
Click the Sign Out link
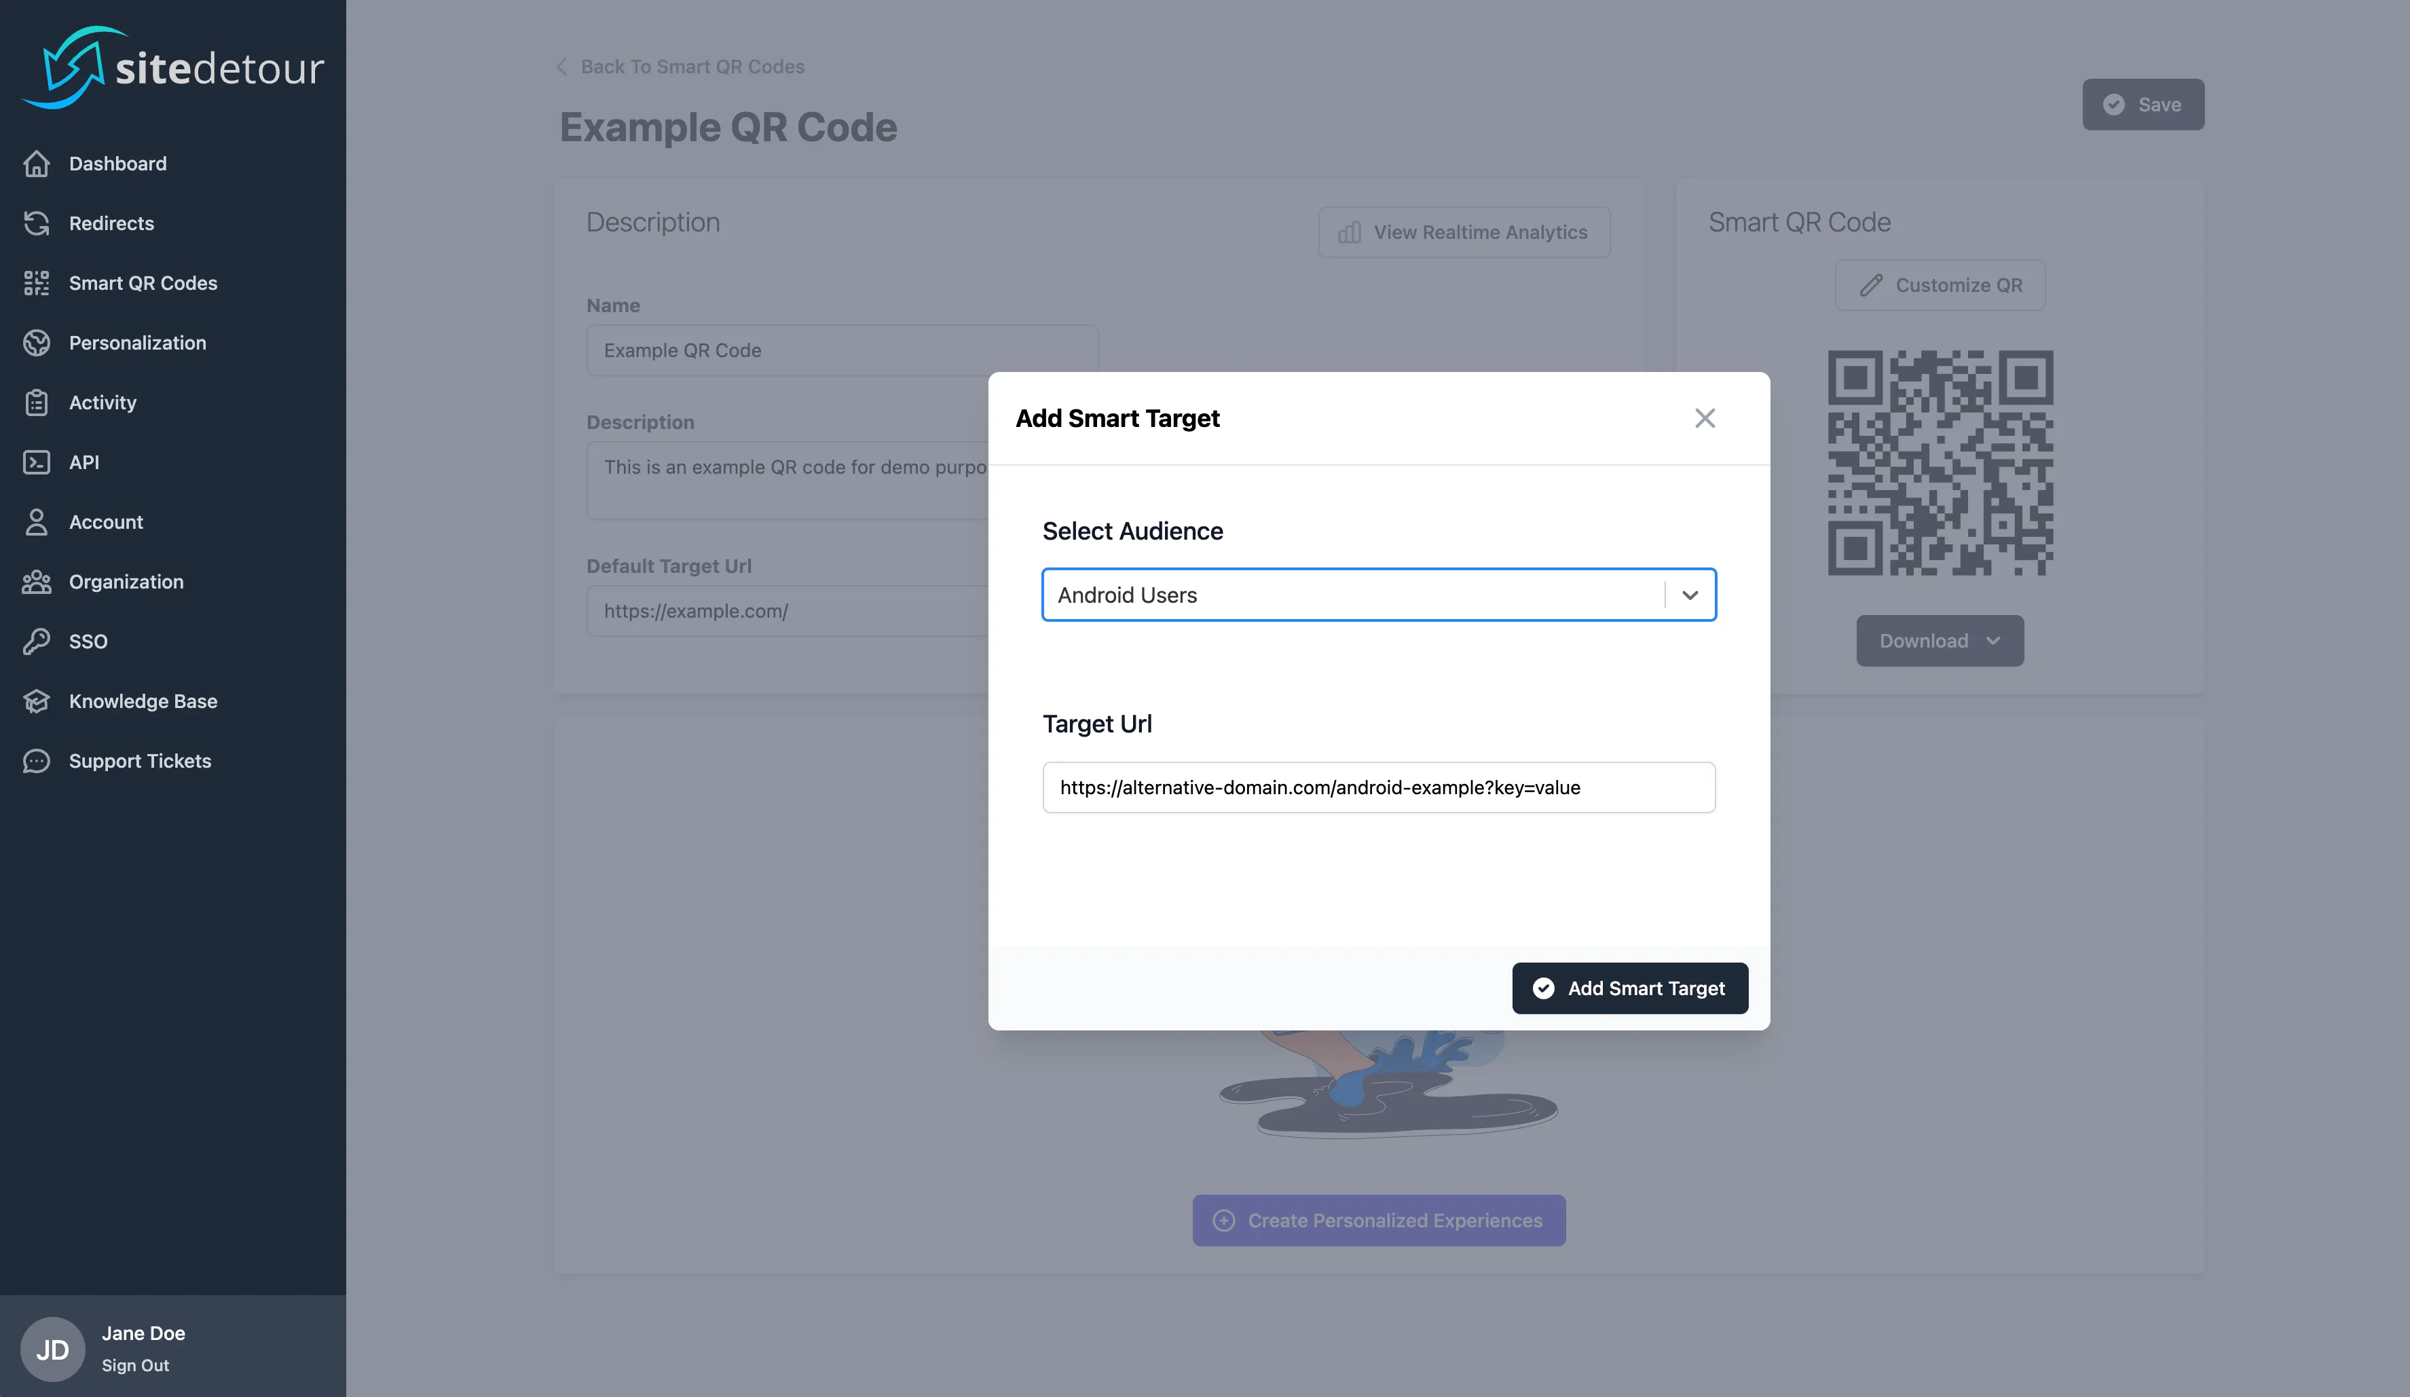(135, 1366)
